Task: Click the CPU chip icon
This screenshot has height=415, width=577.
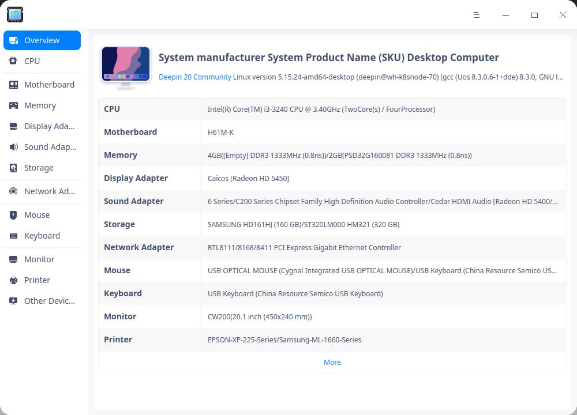Action: click(x=13, y=61)
